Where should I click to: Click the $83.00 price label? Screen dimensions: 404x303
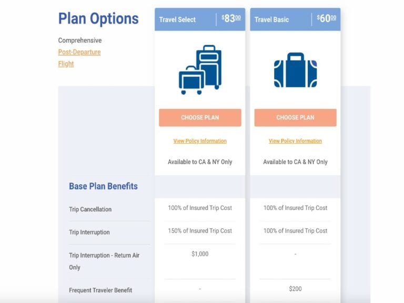(x=231, y=18)
